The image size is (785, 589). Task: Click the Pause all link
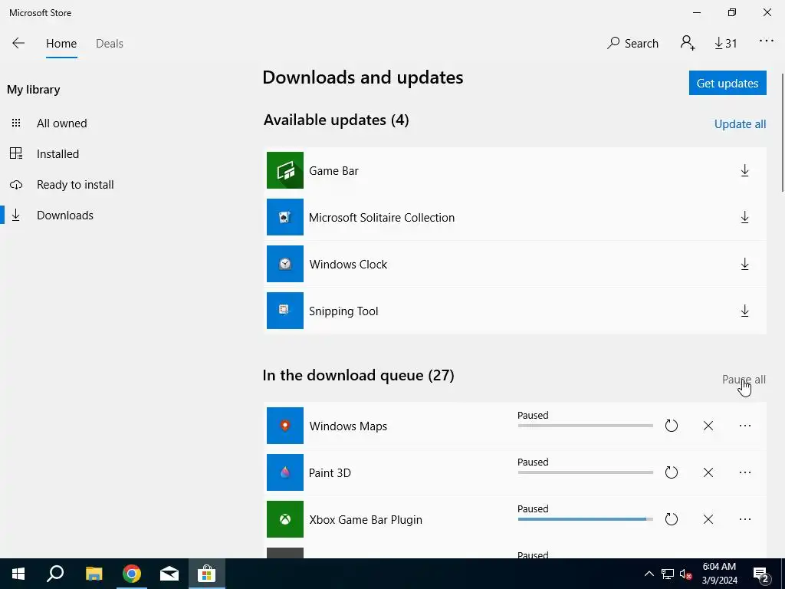(744, 380)
